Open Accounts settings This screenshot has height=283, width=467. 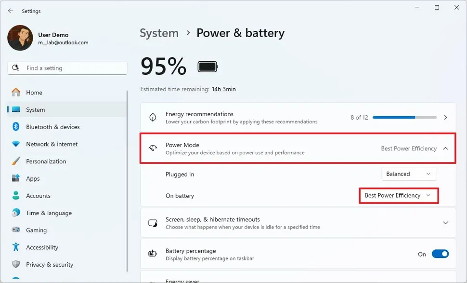click(x=39, y=196)
